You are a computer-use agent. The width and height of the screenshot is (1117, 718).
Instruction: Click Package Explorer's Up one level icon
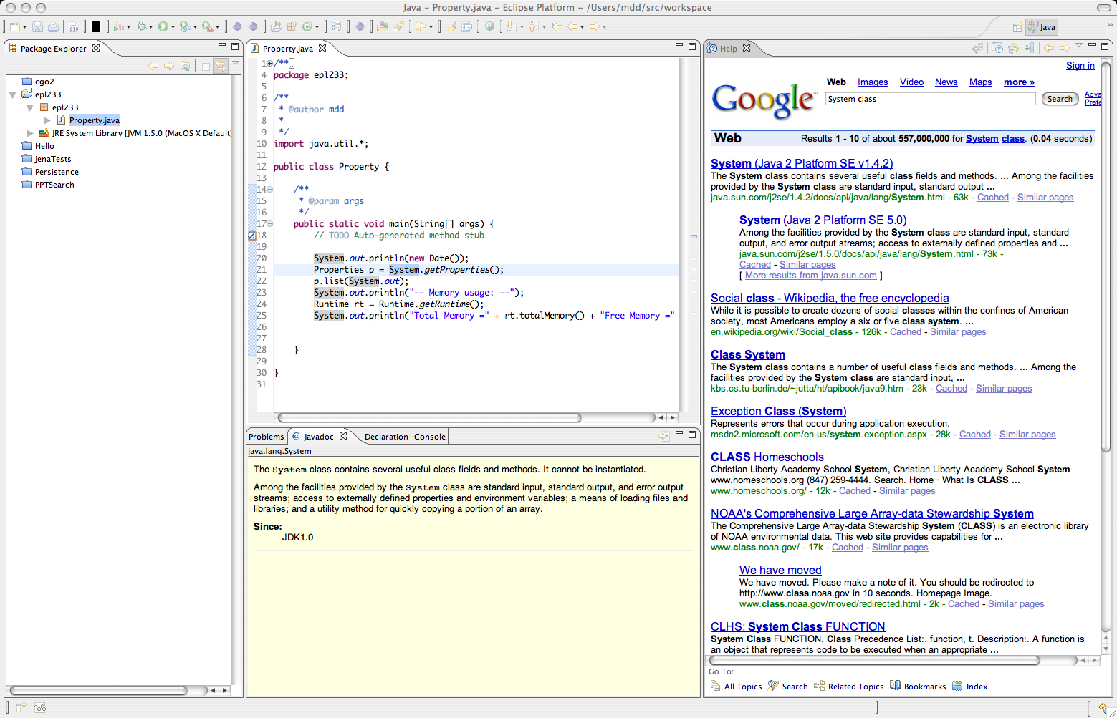tap(185, 66)
